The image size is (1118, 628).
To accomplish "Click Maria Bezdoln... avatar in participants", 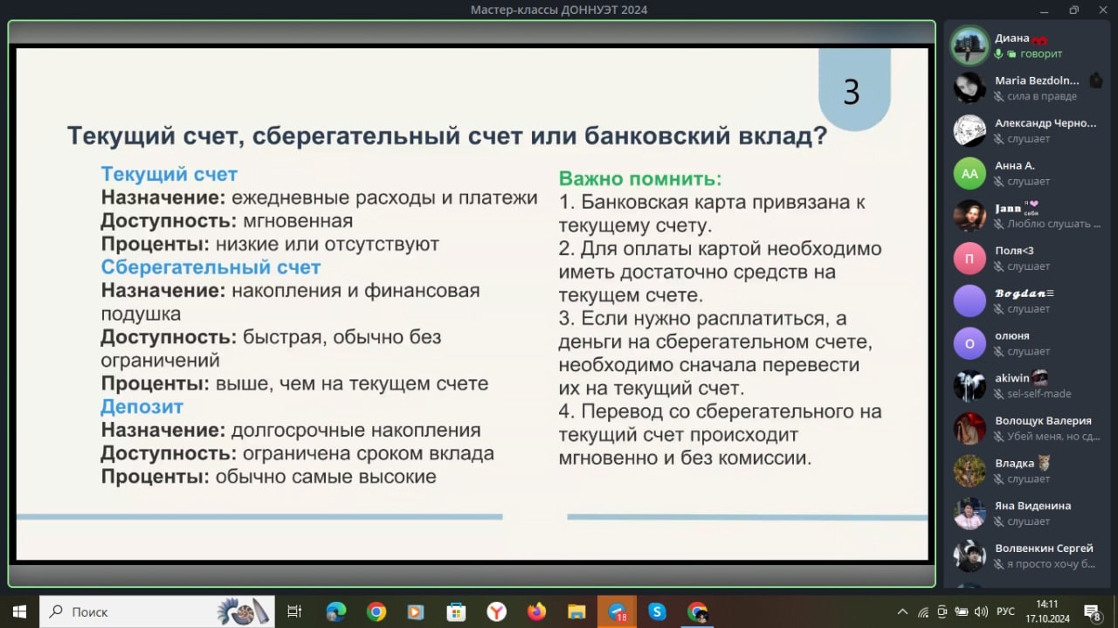I will pos(970,88).
